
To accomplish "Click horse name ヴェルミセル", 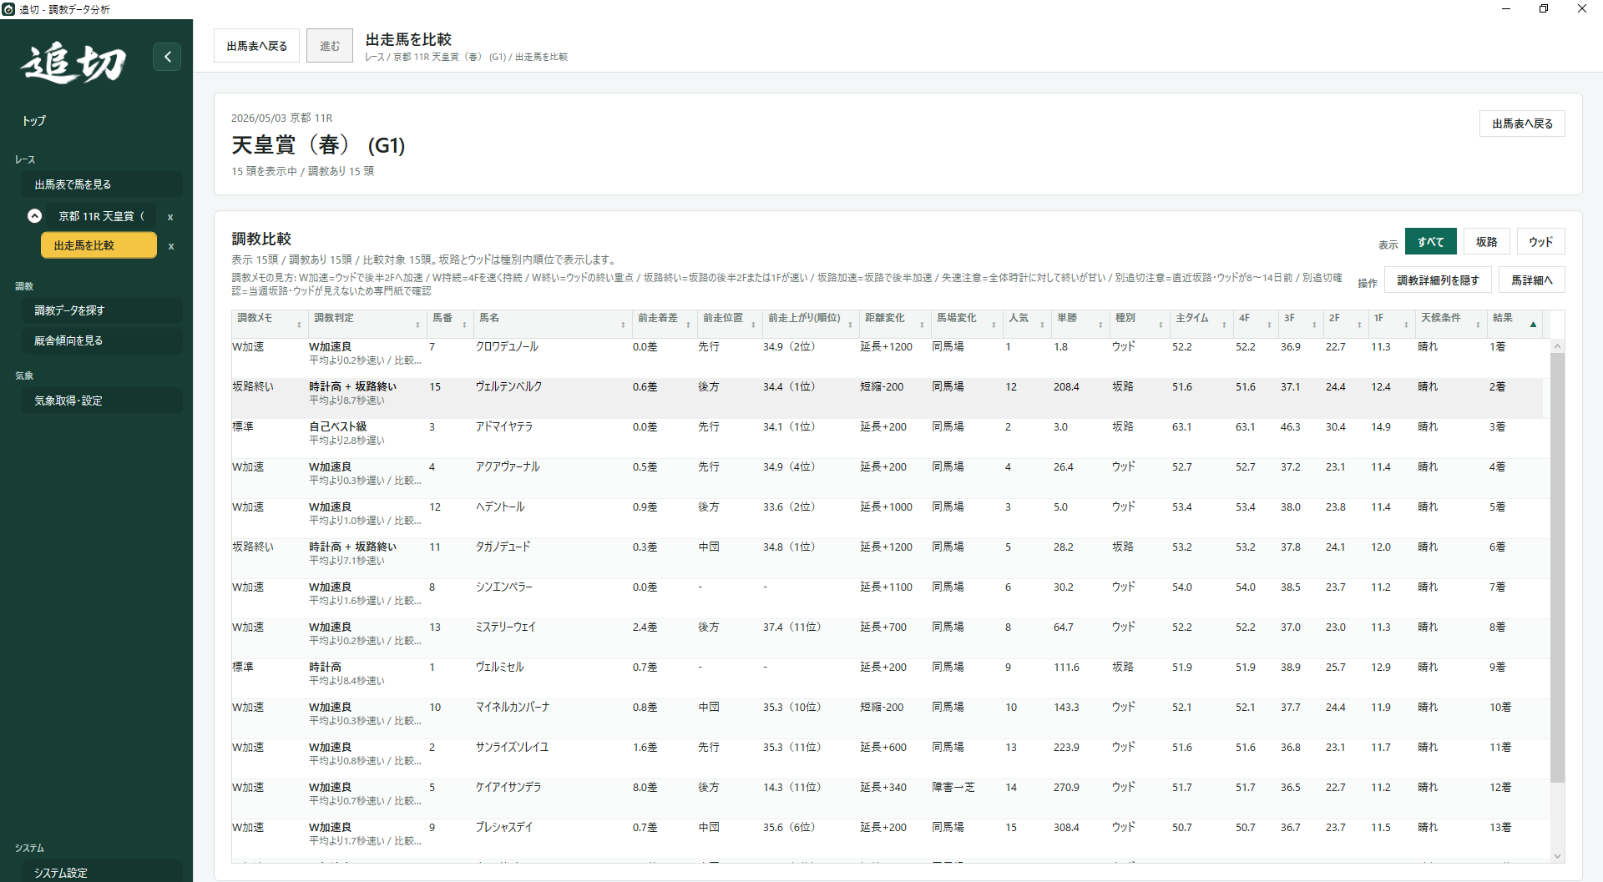I will [x=499, y=667].
